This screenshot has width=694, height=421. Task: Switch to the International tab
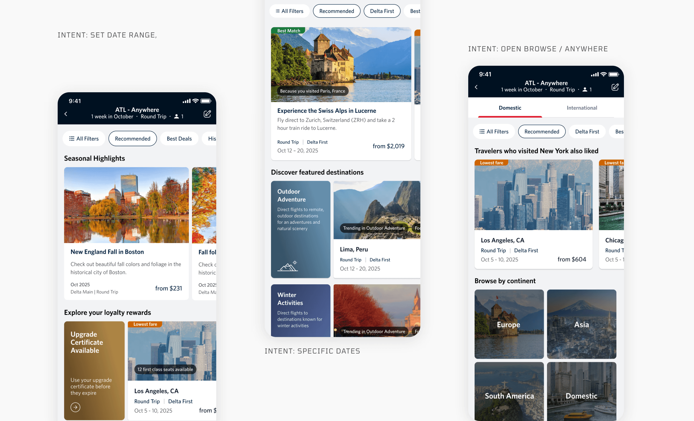pyautogui.click(x=582, y=108)
